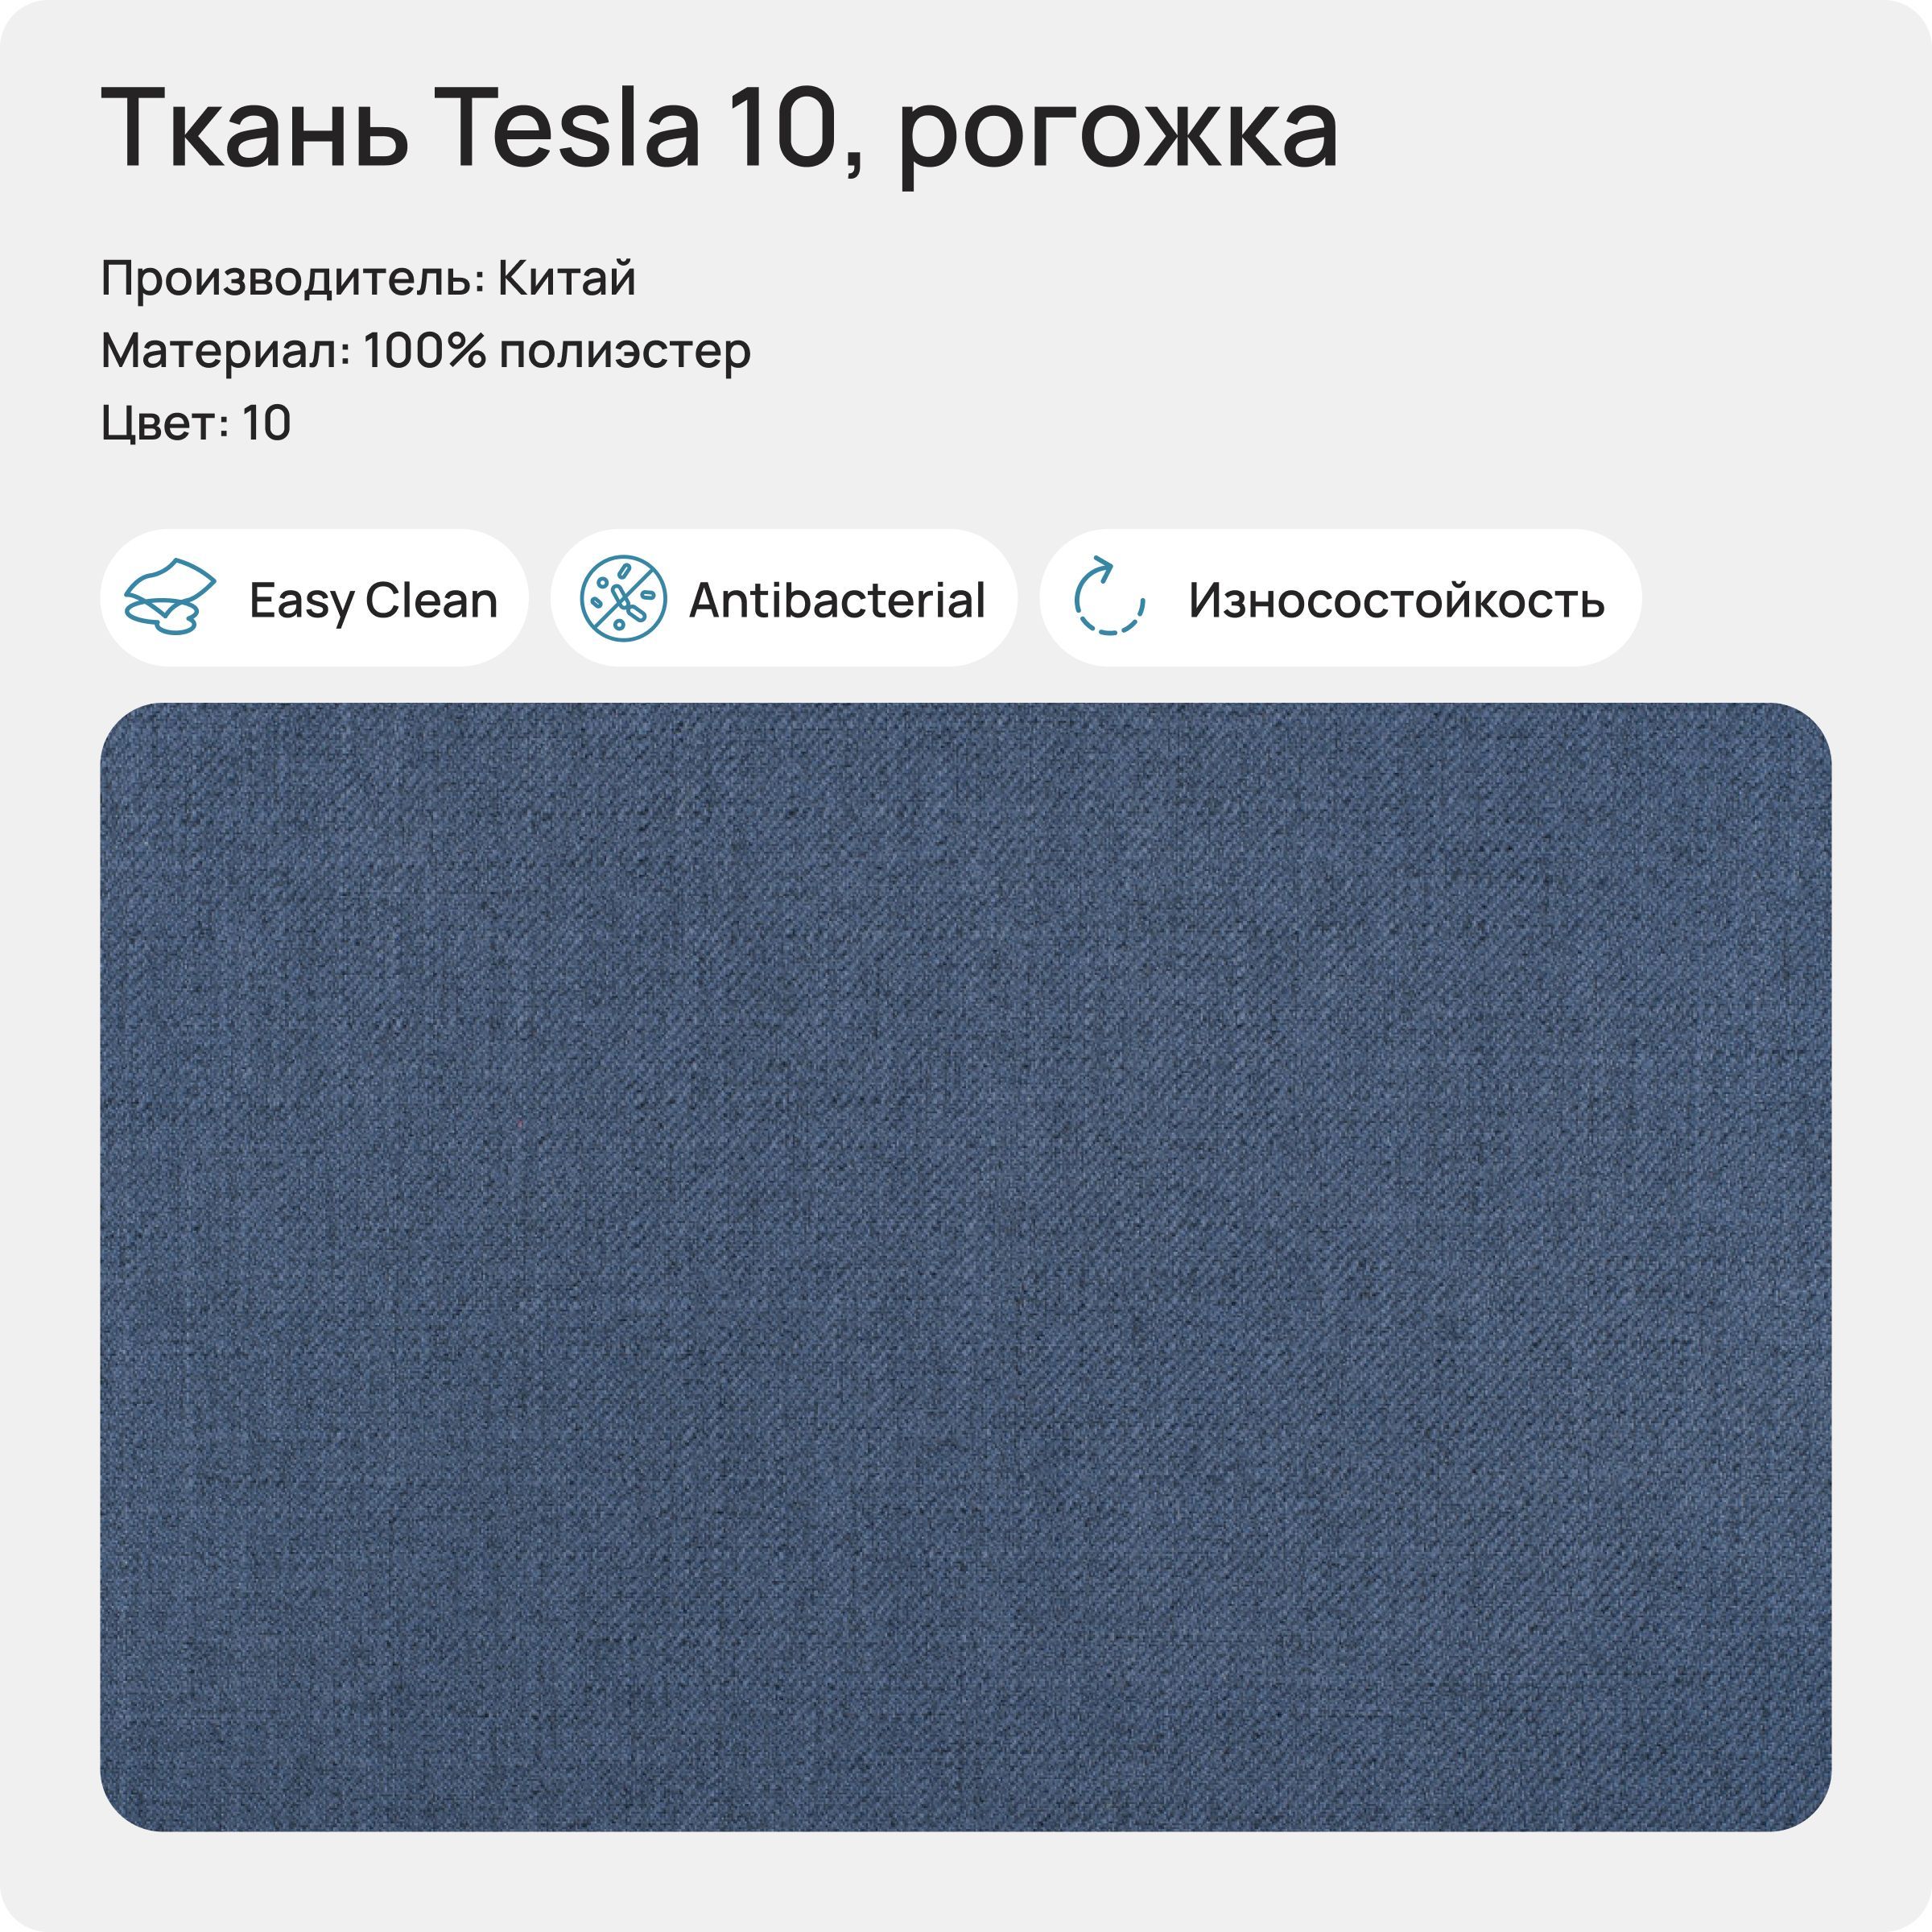Click the word Китай
The image size is (1932, 1932).
[x=567, y=278]
